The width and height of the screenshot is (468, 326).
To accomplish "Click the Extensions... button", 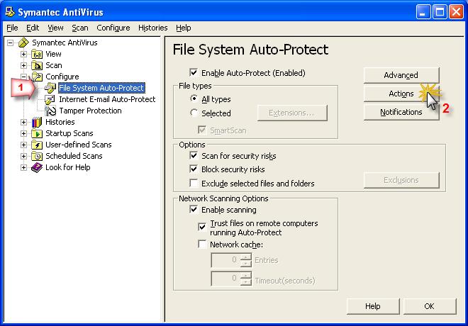I will point(292,113).
